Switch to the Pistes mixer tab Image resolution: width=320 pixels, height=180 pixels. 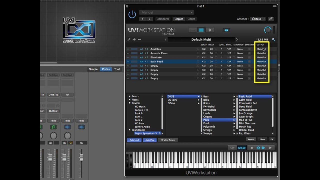click(106, 69)
